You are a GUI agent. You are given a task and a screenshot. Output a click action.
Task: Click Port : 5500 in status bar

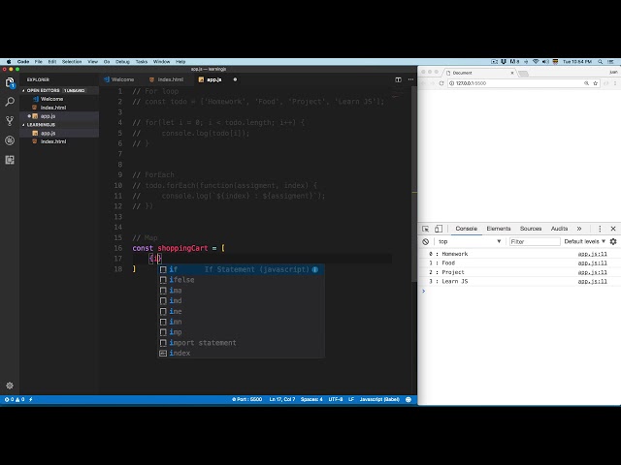[x=247, y=400]
